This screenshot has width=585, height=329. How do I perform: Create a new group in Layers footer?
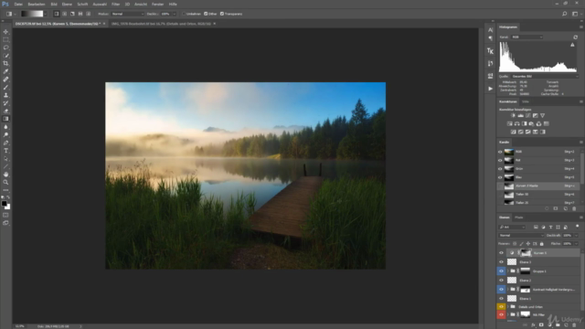pyautogui.click(x=558, y=325)
